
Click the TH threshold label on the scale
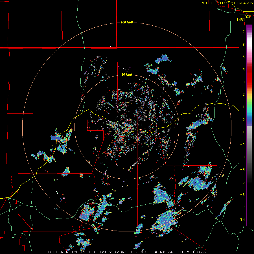tap(242, 220)
